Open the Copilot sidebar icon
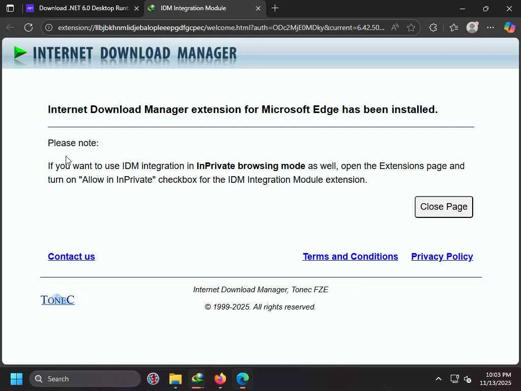Image resolution: width=521 pixels, height=391 pixels. [509, 27]
